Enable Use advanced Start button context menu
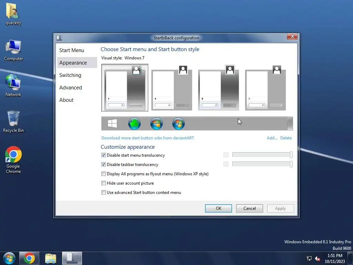 coord(103,193)
